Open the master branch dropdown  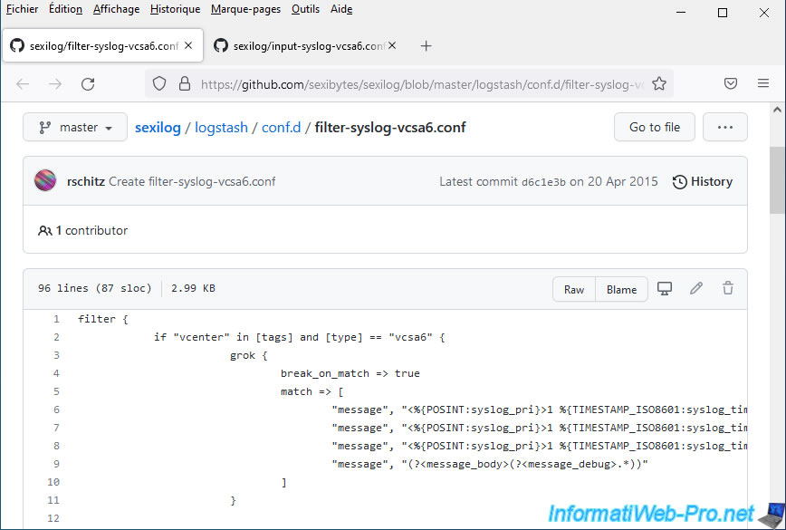tap(75, 128)
